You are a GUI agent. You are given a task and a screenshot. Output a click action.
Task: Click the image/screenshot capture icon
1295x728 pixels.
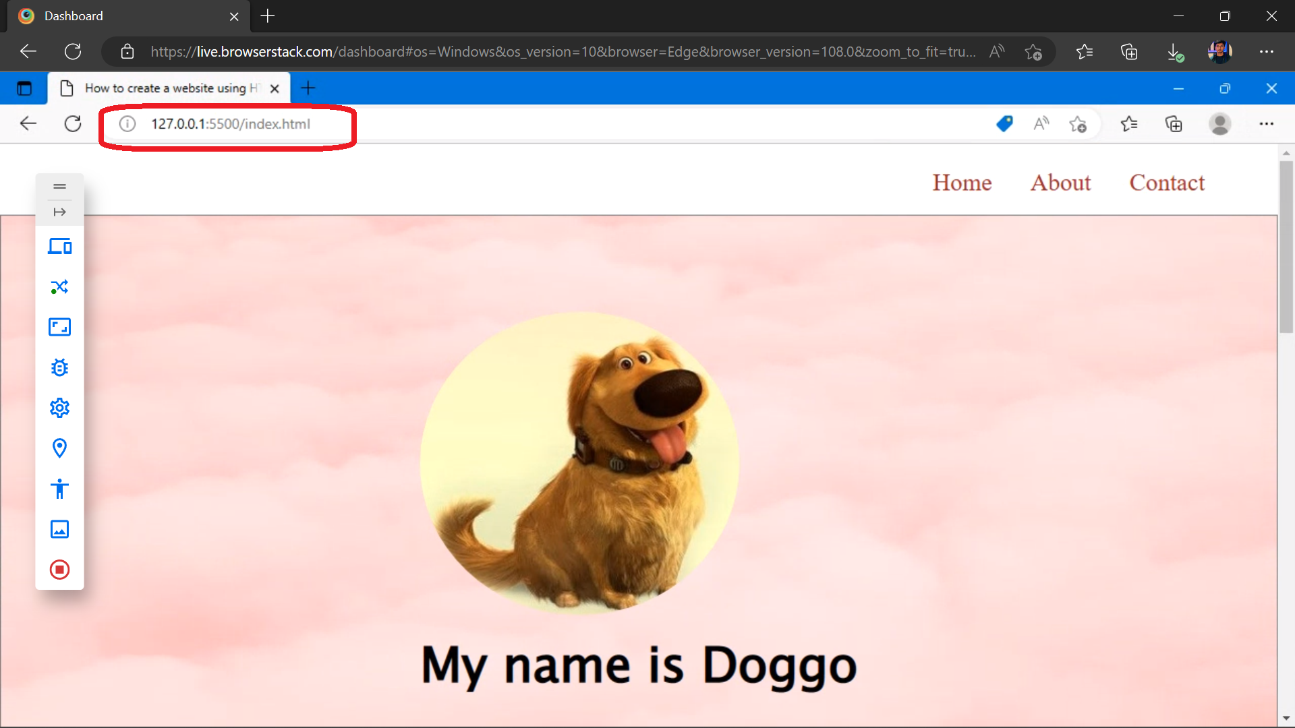[x=59, y=529]
